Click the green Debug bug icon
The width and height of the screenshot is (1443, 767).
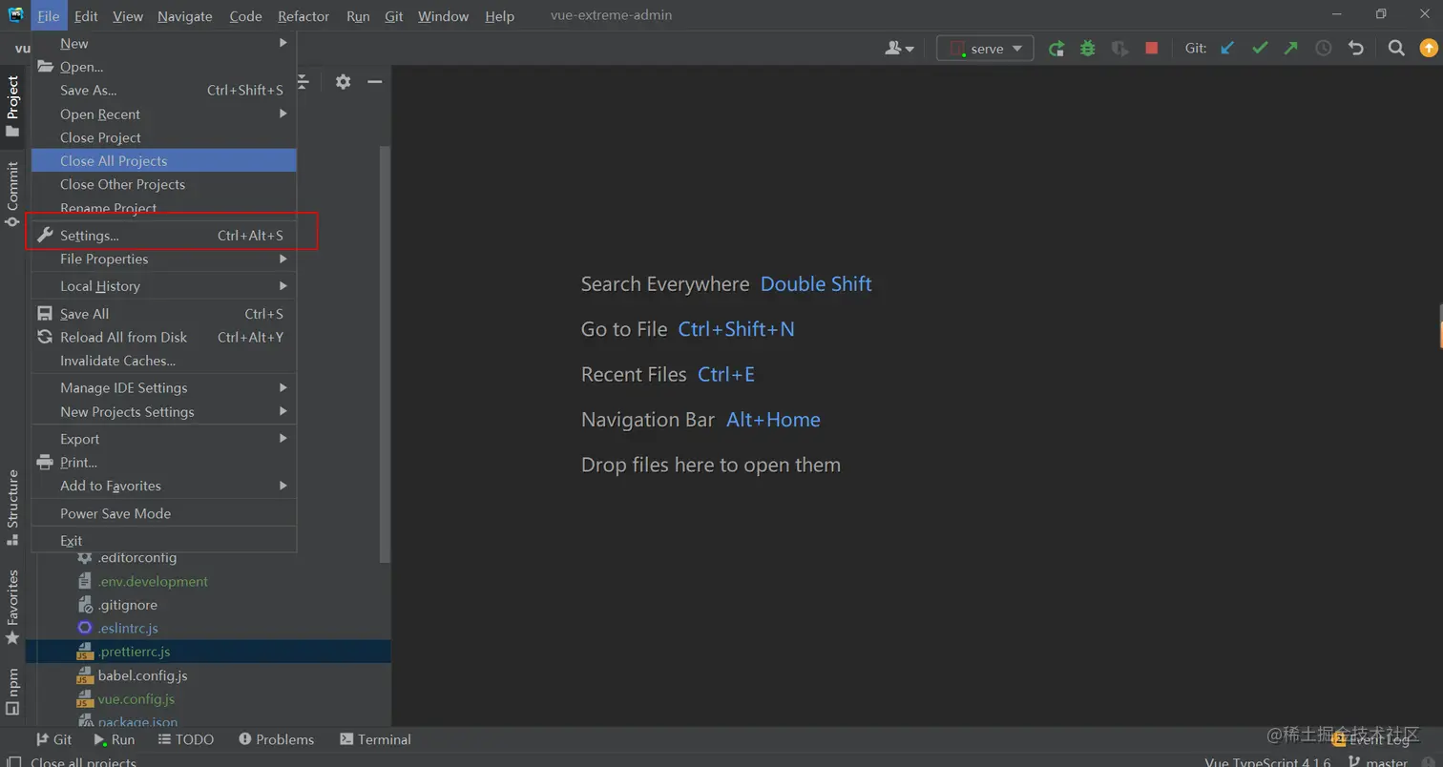pos(1087,49)
